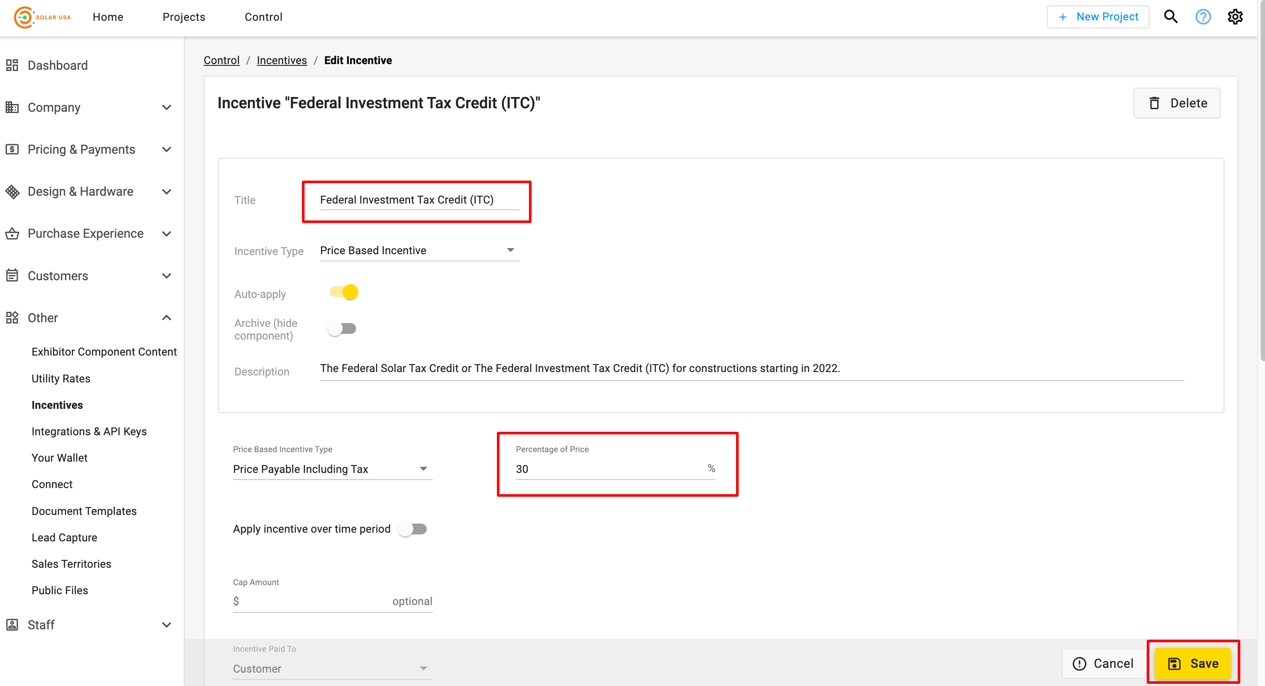Enable Apply incentive over time period
1265x686 pixels.
412,529
